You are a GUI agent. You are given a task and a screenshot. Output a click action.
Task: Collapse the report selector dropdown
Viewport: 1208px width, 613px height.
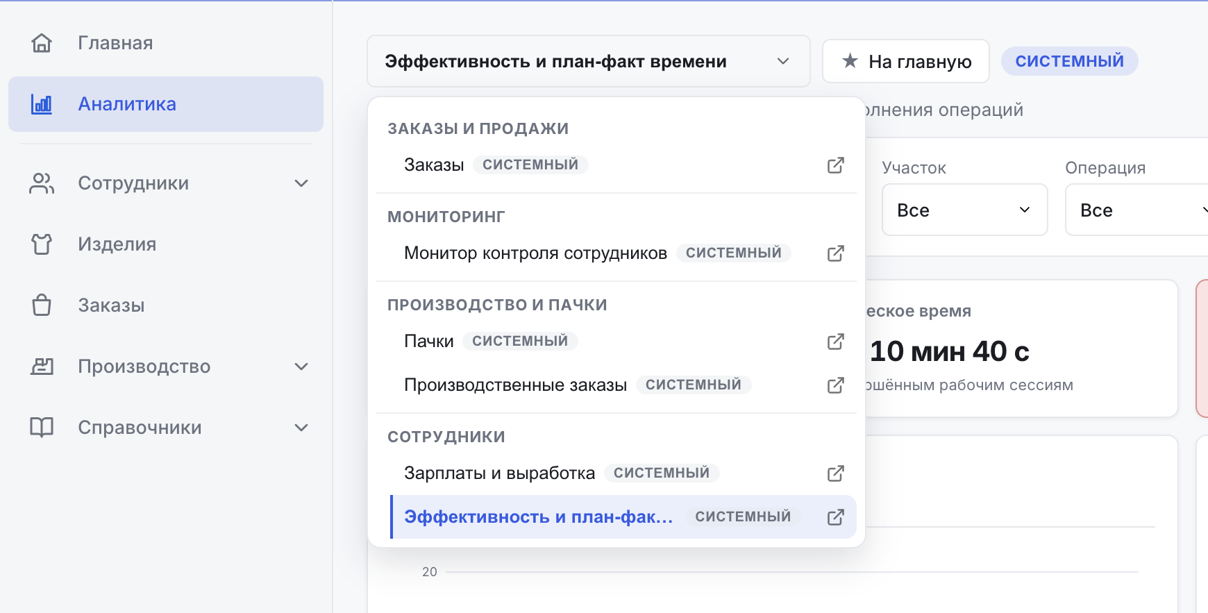click(589, 61)
